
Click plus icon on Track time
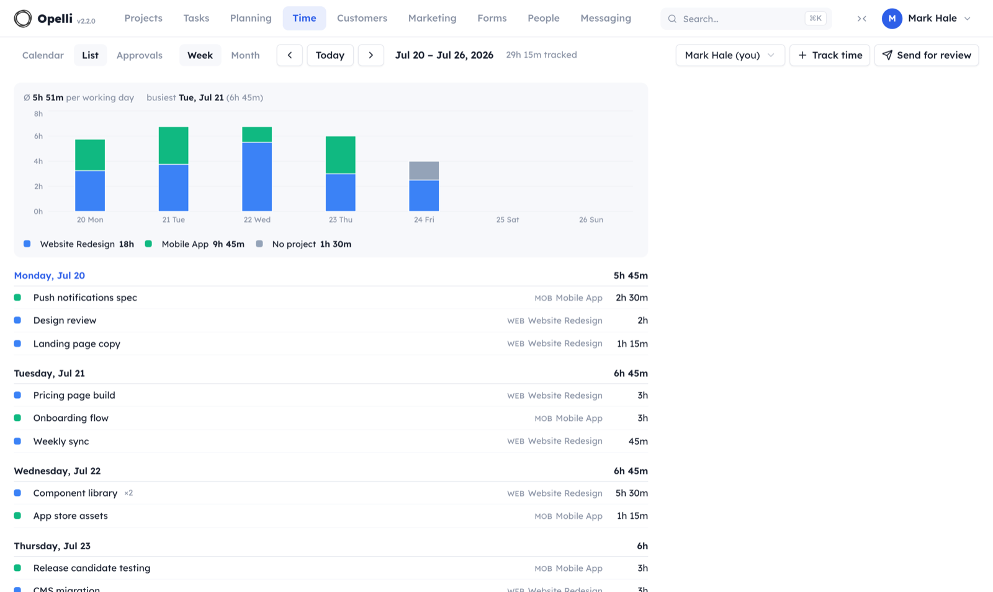(802, 55)
